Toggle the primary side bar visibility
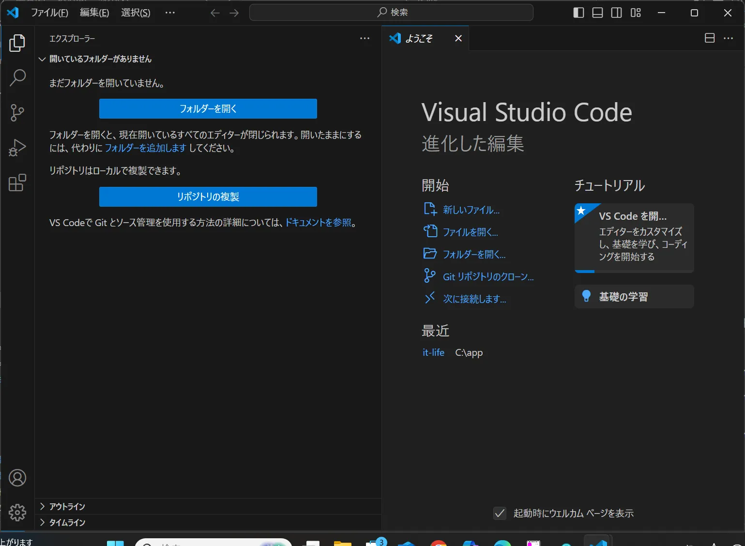 pos(578,13)
